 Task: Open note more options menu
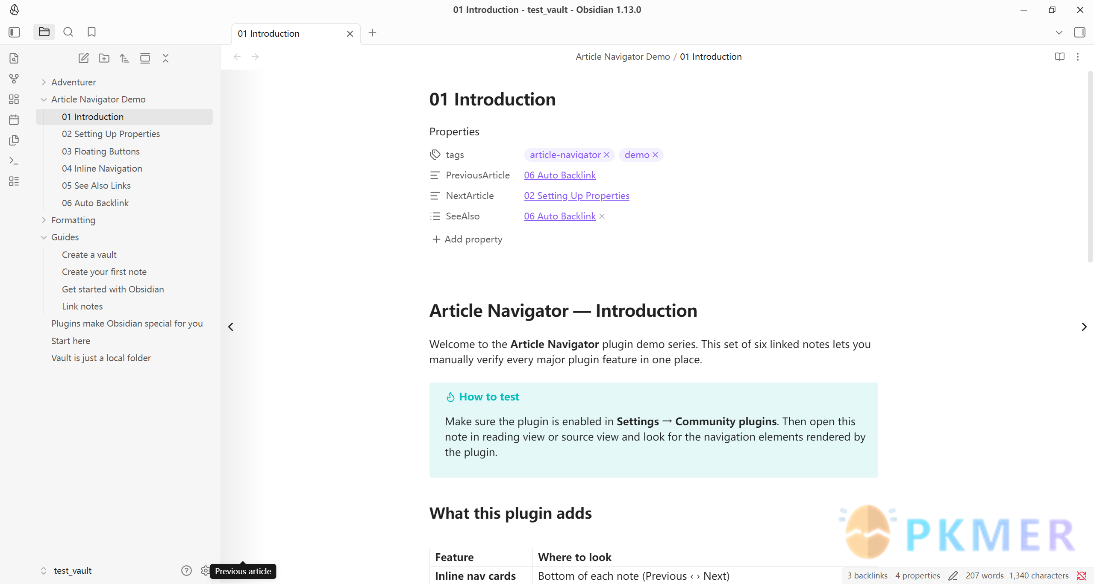(x=1078, y=57)
